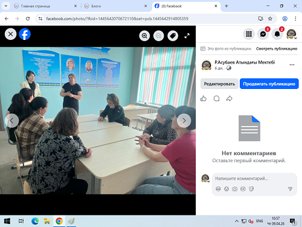
Task: Open Facebook notifications bell
Action: click(x=277, y=34)
